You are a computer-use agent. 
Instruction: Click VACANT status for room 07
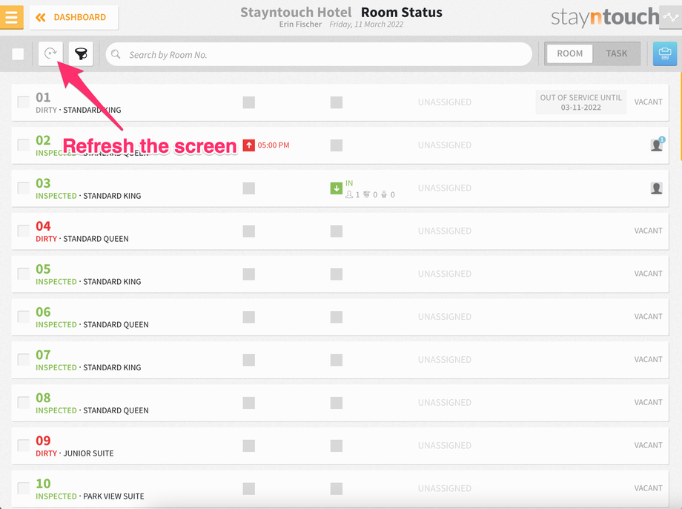pos(648,360)
